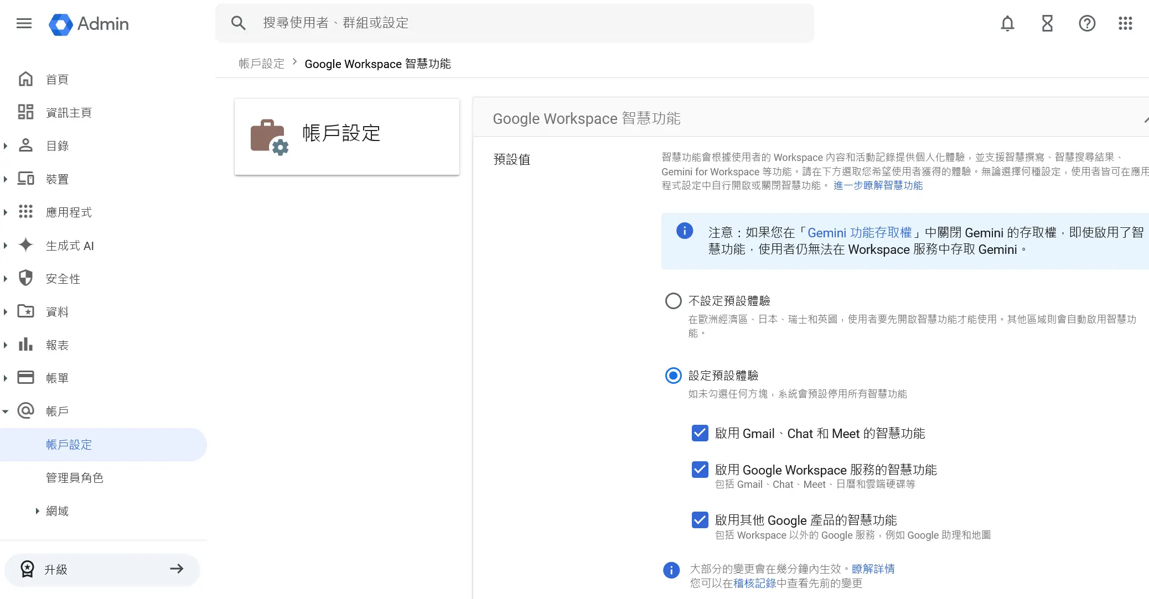Viewport: 1149px width, 599px height.
Task: Open the 進一步瞭解智慧功能 link
Action: point(878,185)
